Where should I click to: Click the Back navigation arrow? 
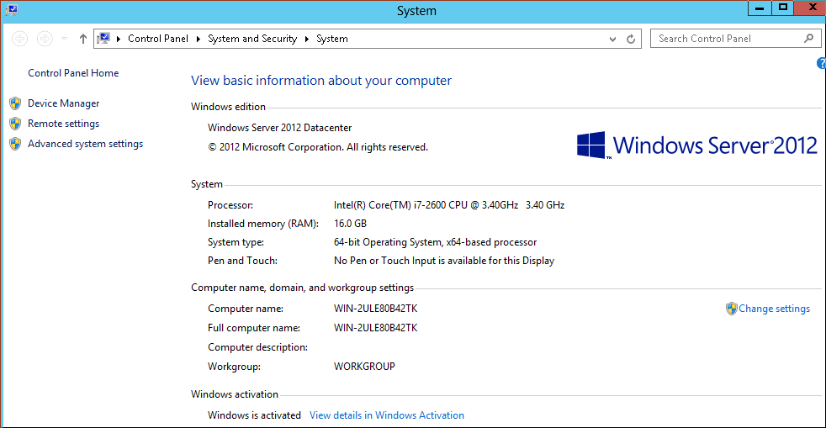point(20,39)
